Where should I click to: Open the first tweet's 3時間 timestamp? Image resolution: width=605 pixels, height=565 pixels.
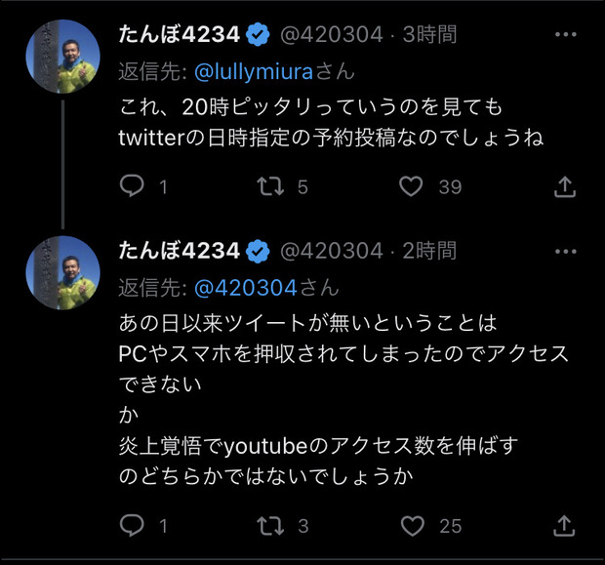click(428, 35)
